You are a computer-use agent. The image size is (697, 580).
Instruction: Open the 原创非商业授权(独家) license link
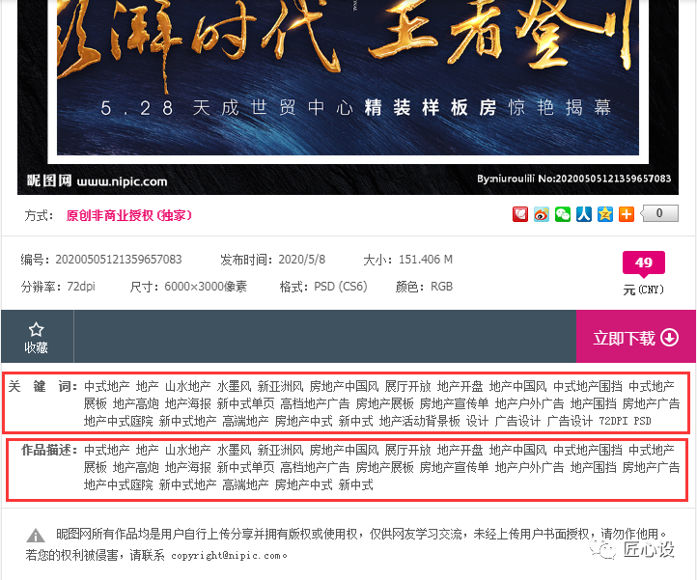pyautogui.click(x=129, y=215)
